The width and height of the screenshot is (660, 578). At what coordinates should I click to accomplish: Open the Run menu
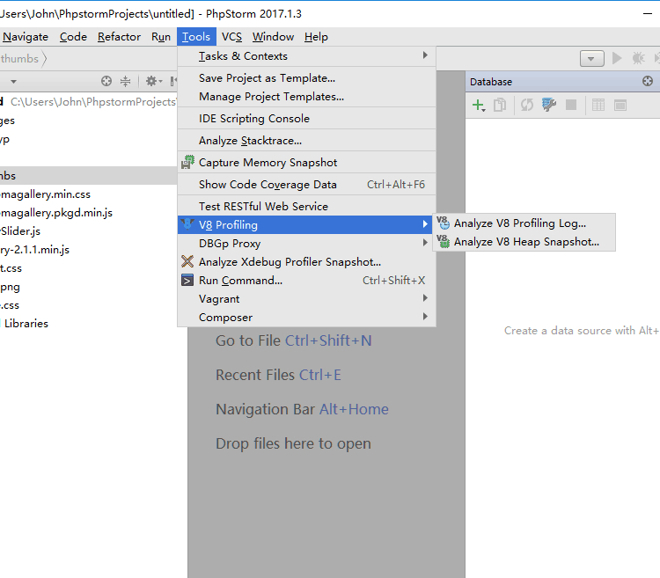[161, 37]
